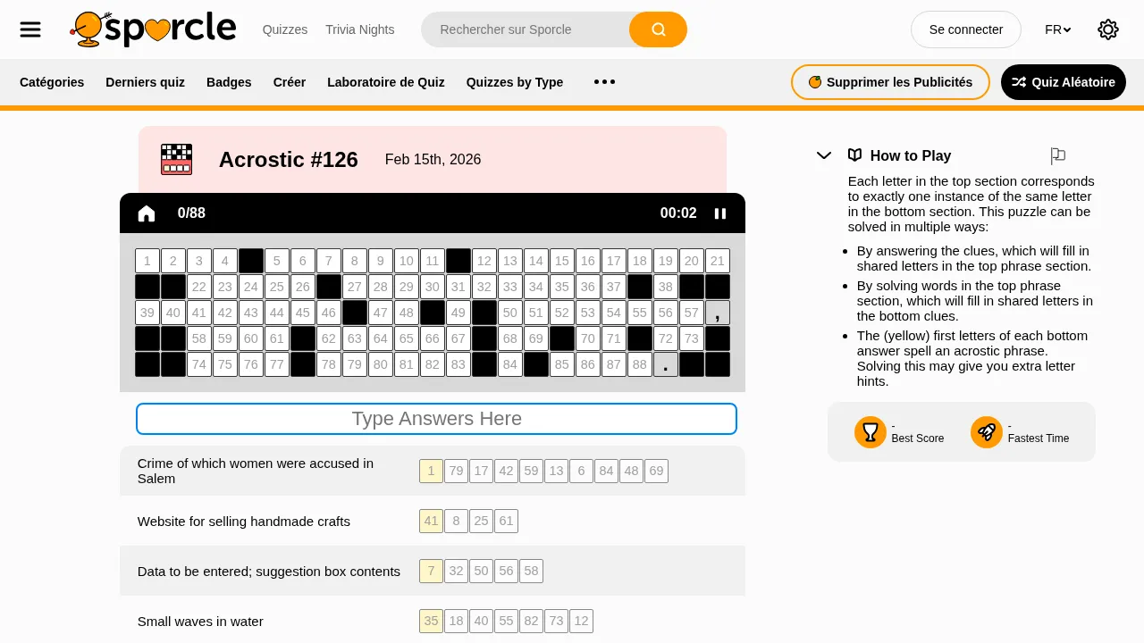Click the flag report icon in How to Play
Screen dimensions: 1144x643
1058,155
